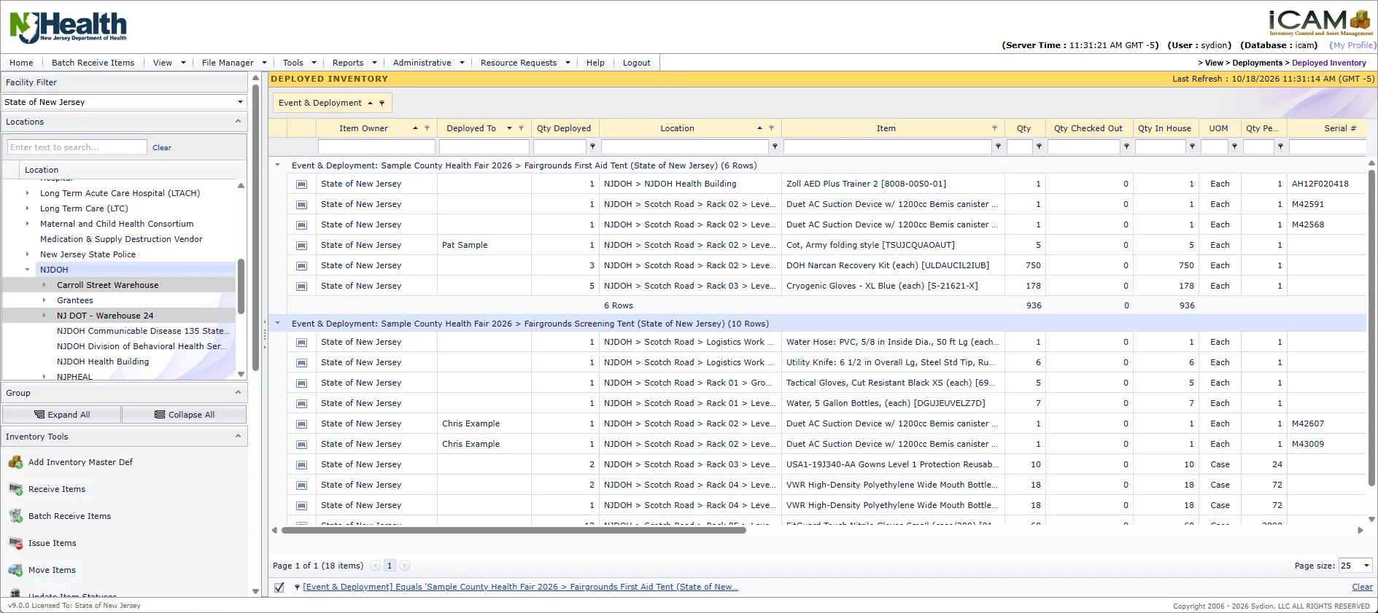Click the locations search text field

(77, 147)
